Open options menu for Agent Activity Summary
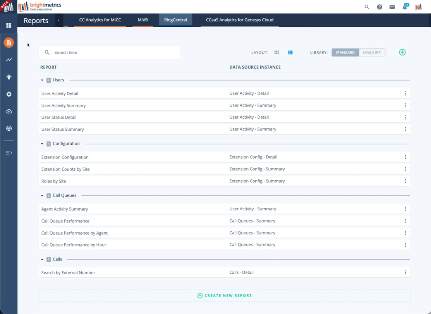Viewport: 431px width, 314px height. coord(405,209)
